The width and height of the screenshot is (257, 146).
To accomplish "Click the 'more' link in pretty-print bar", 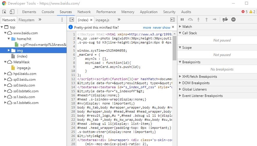I will pyautogui.click(x=147, y=28).
